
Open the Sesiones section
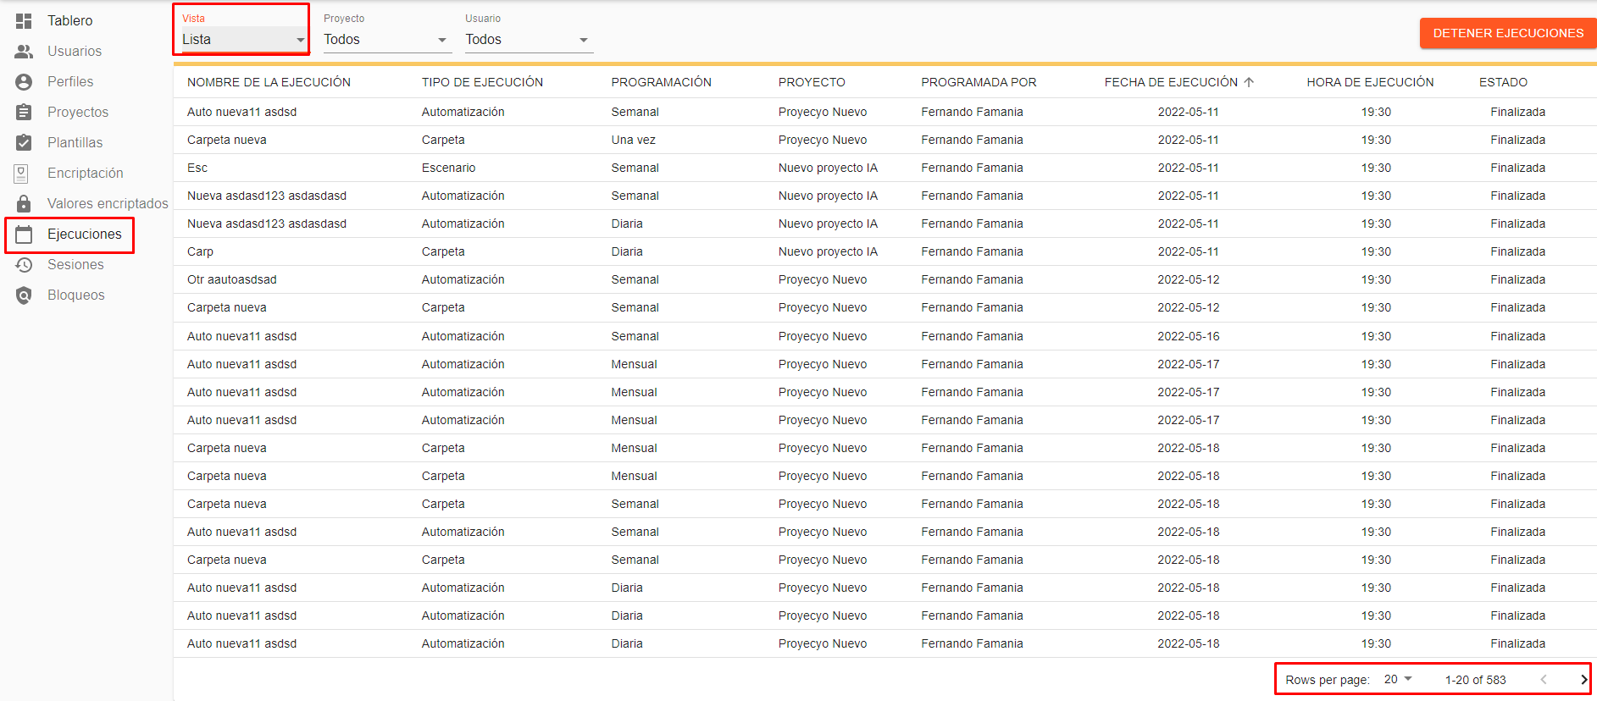[x=75, y=264]
